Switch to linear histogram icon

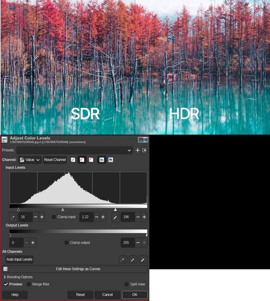101,160
